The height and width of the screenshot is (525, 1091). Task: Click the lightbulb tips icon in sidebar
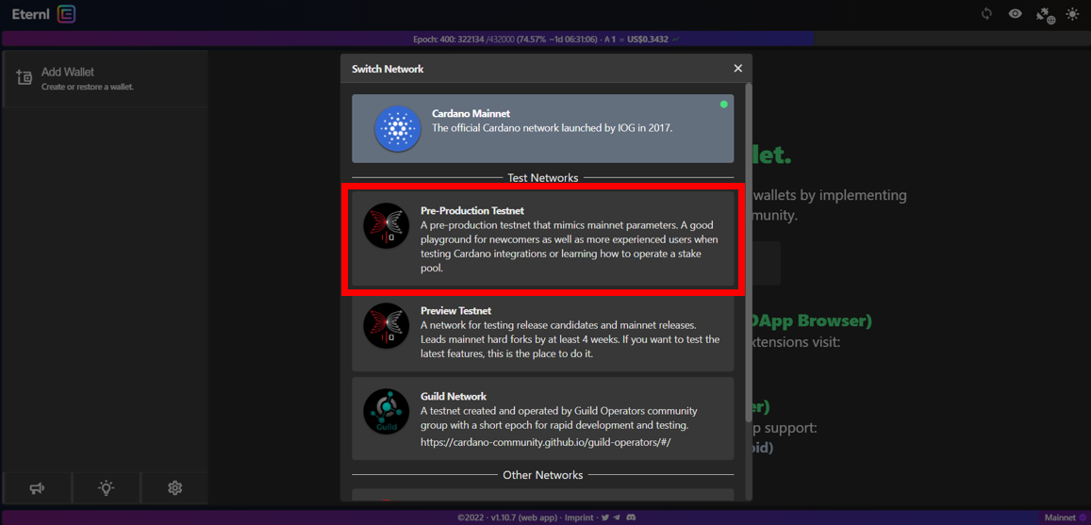click(x=106, y=488)
